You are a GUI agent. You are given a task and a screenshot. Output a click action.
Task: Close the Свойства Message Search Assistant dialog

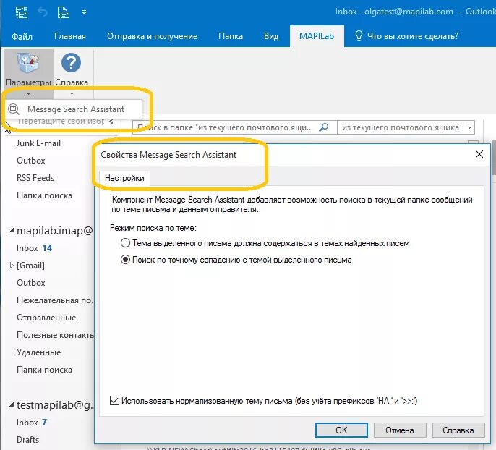click(x=479, y=154)
